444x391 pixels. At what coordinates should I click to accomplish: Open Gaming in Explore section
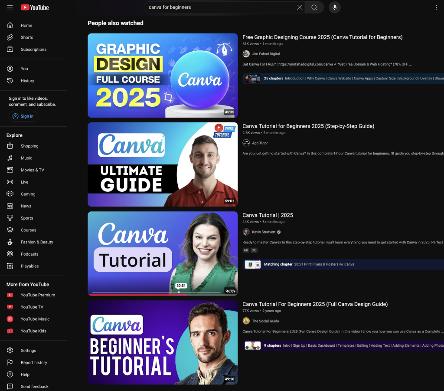coord(28,194)
